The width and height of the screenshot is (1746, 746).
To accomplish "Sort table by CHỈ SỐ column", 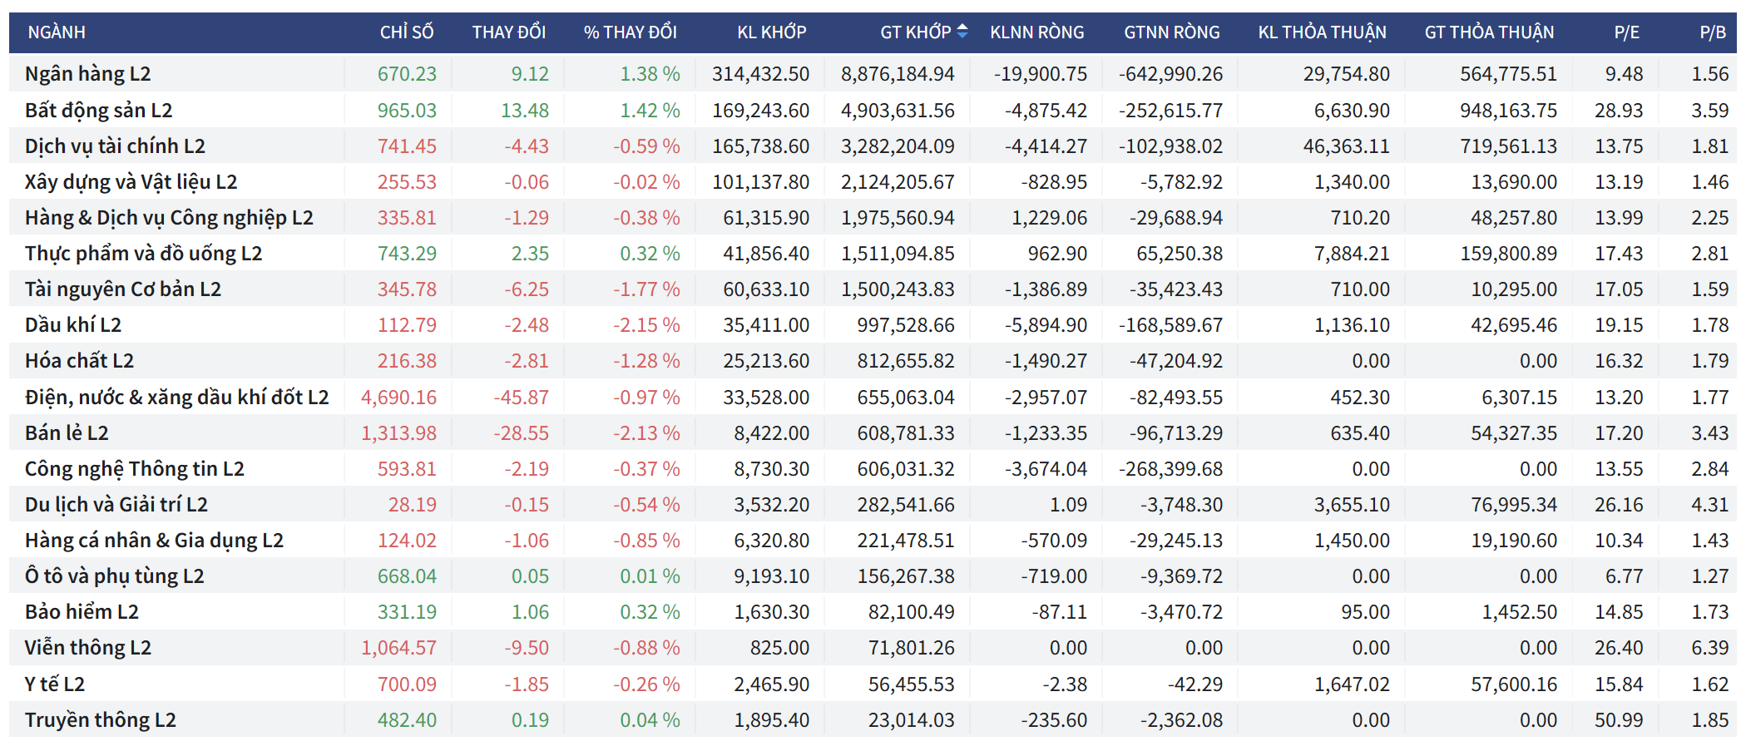I will pyautogui.click(x=407, y=32).
